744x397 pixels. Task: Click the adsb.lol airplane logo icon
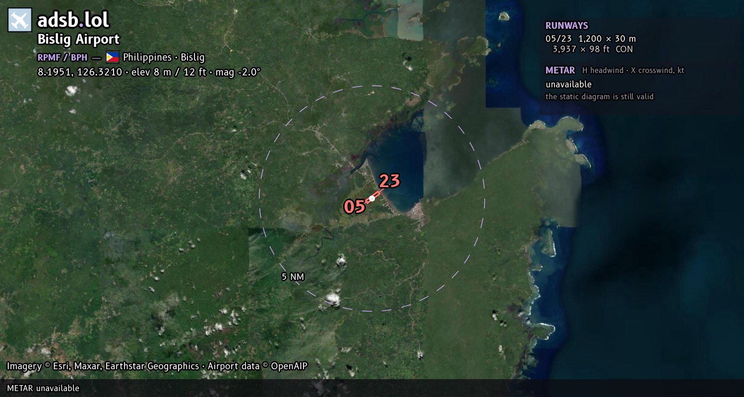click(20, 20)
